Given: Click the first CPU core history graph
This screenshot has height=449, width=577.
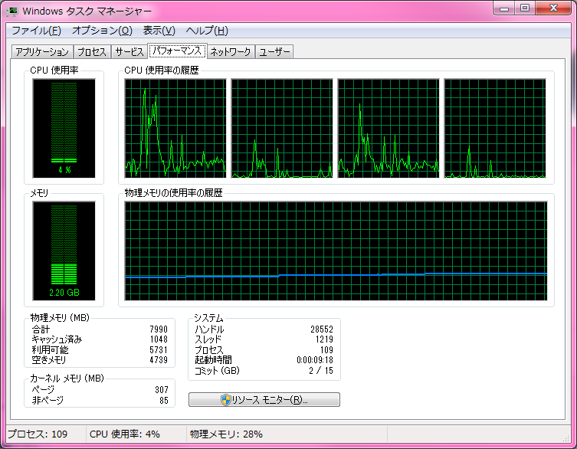Looking at the screenshot, I should 175,128.
